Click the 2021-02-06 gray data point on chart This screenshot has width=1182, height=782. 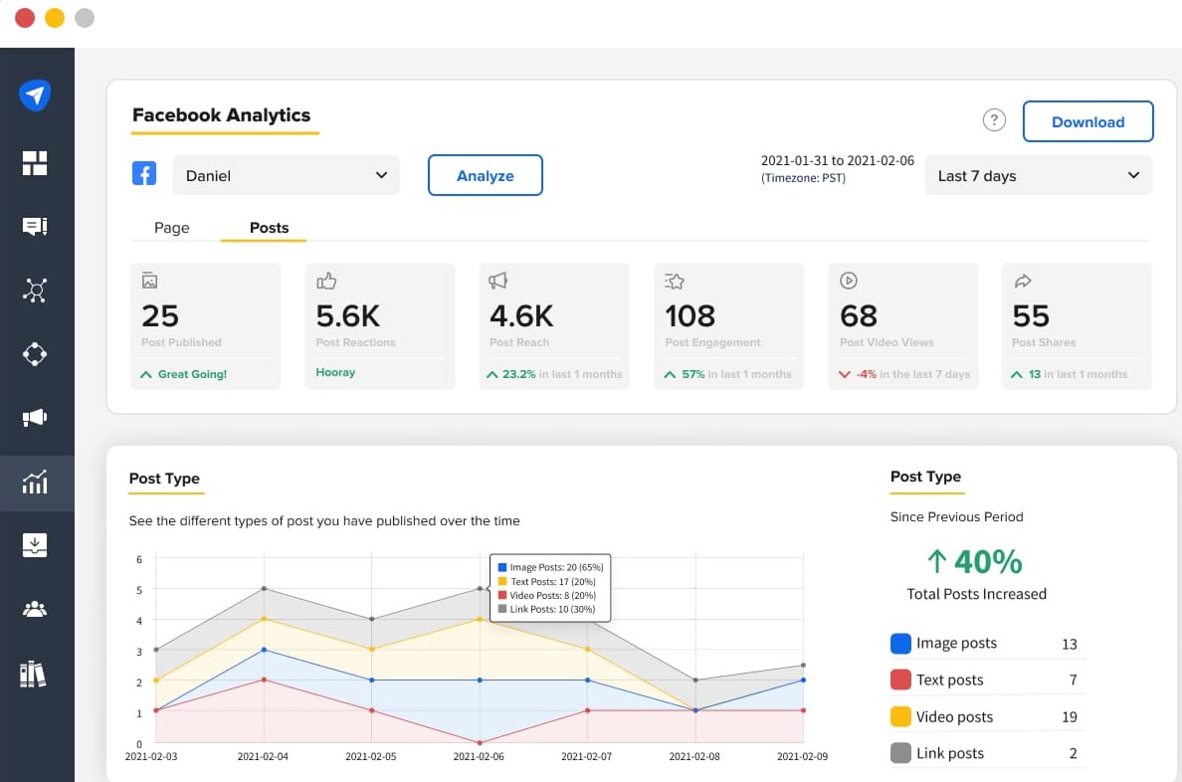click(480, 588)
